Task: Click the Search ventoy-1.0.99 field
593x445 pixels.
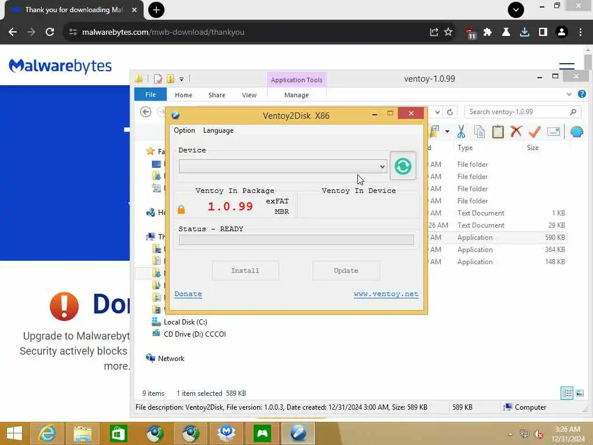Action: [x=523, y=112]
